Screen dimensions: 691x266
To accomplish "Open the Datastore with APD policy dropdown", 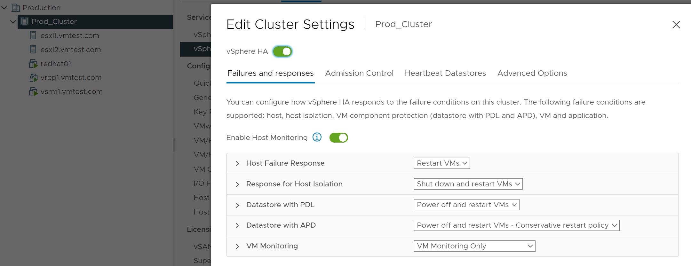I will [516, 225].
